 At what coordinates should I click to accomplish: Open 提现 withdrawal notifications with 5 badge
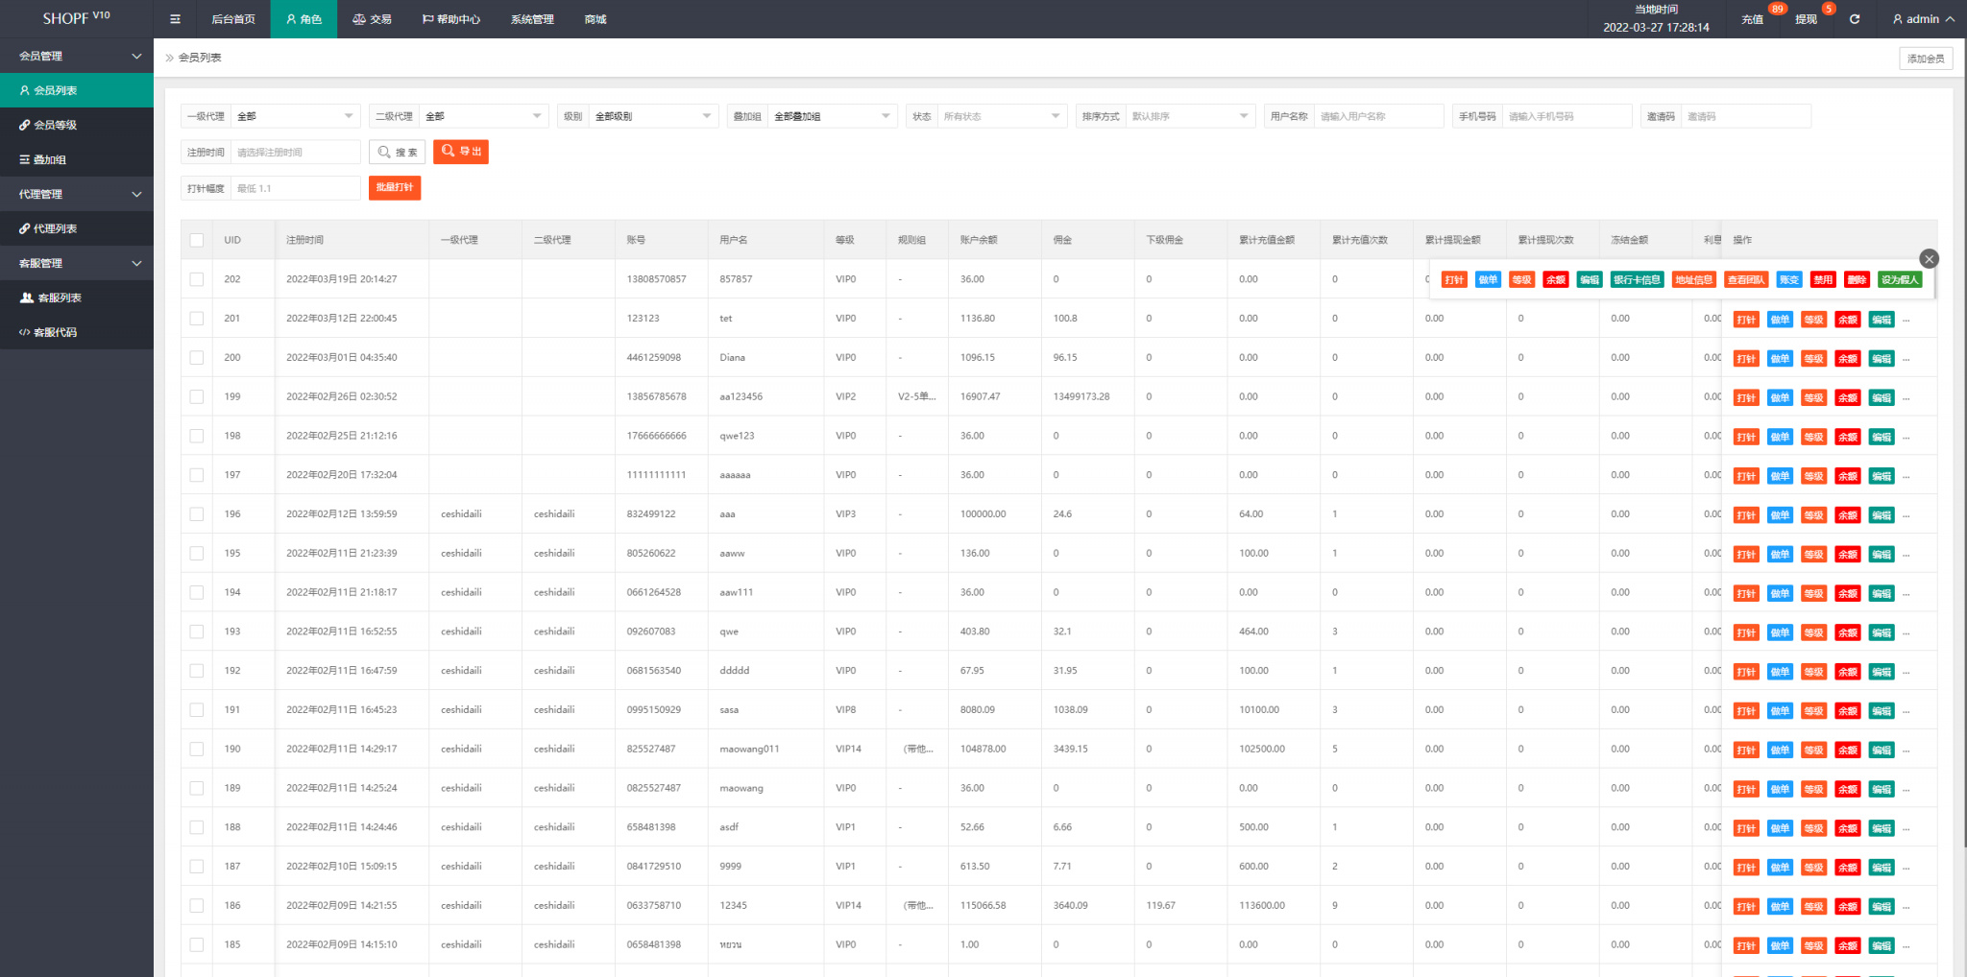pyautogui.click(x=1806, y=19)
